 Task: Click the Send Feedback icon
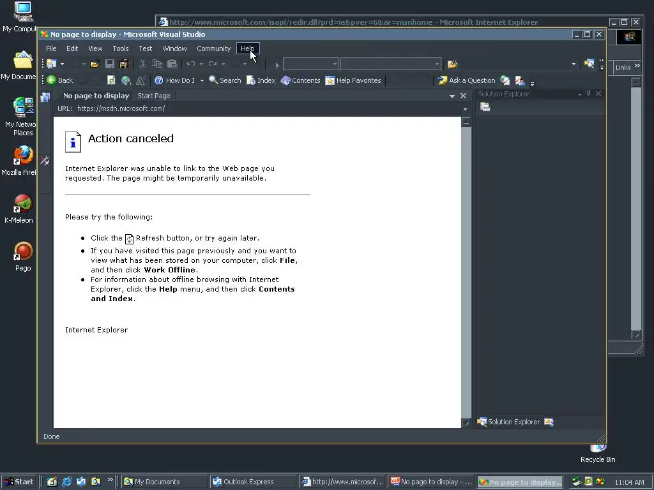pos(520,80)
